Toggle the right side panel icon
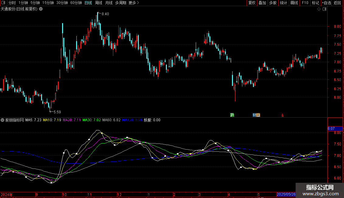Image resolution: width=344 pixels, height=198 pixels. tap(325, 9)
